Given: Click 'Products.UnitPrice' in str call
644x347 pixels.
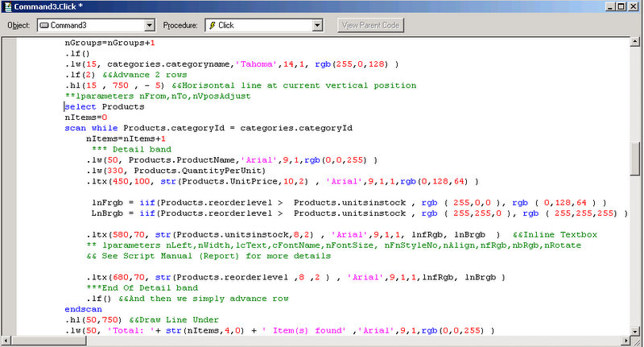Looking at the screenshot, I should coord(229,181).
